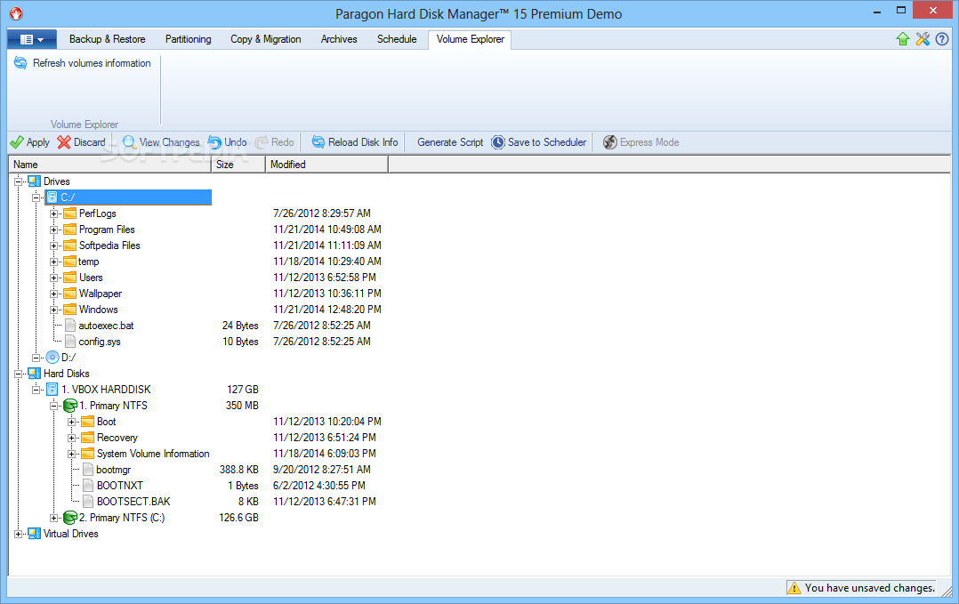The width and height of the screenshot is (959, 604).
Task: Click the View Changes magnifier icon
Action: coord(129,142)
